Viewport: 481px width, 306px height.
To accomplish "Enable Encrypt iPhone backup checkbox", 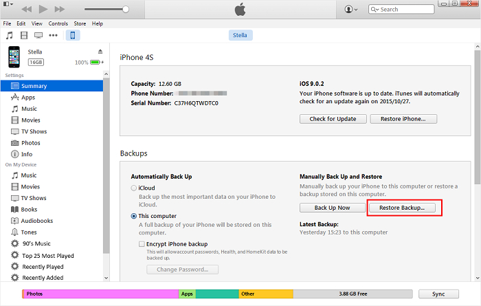I will tap(142, 244).
